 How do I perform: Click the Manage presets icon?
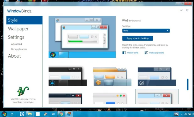pyautogui.click(x=146, y=53)
